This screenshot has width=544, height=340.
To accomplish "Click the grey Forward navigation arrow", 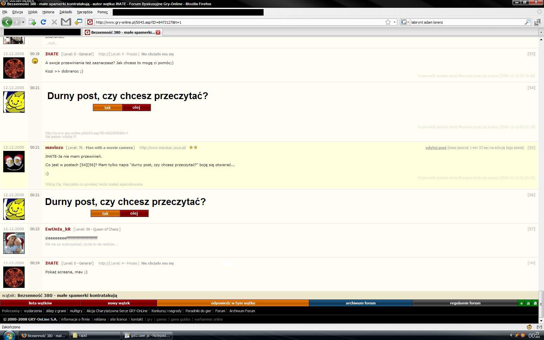I will point(17,22).
